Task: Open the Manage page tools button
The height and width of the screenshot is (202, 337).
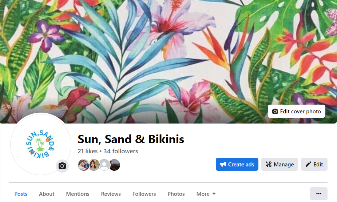Action: click(x=279, y=164)
